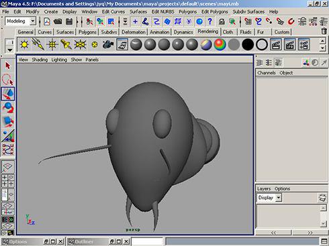The height and width of the screenshot is (246, 329).
Task: Pick the Show Manipulator tool
Action: (x=8, y=135)
